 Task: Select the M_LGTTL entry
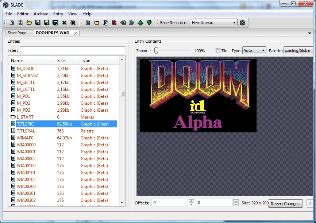(x=63, y=89)
